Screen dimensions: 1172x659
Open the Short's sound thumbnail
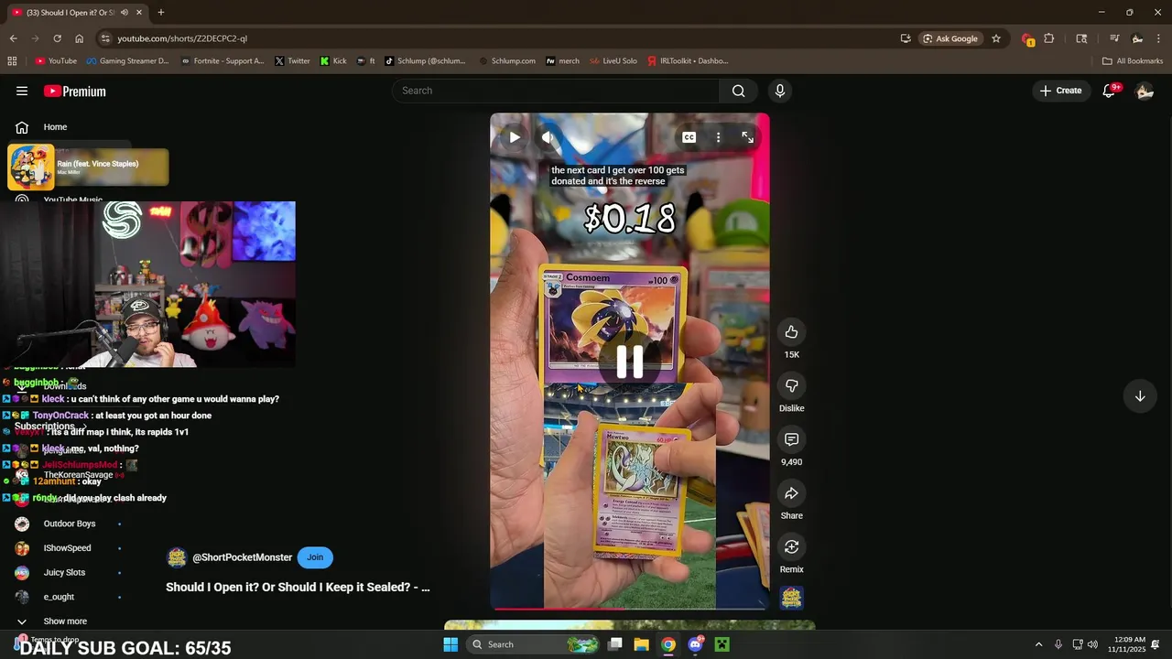792,598
